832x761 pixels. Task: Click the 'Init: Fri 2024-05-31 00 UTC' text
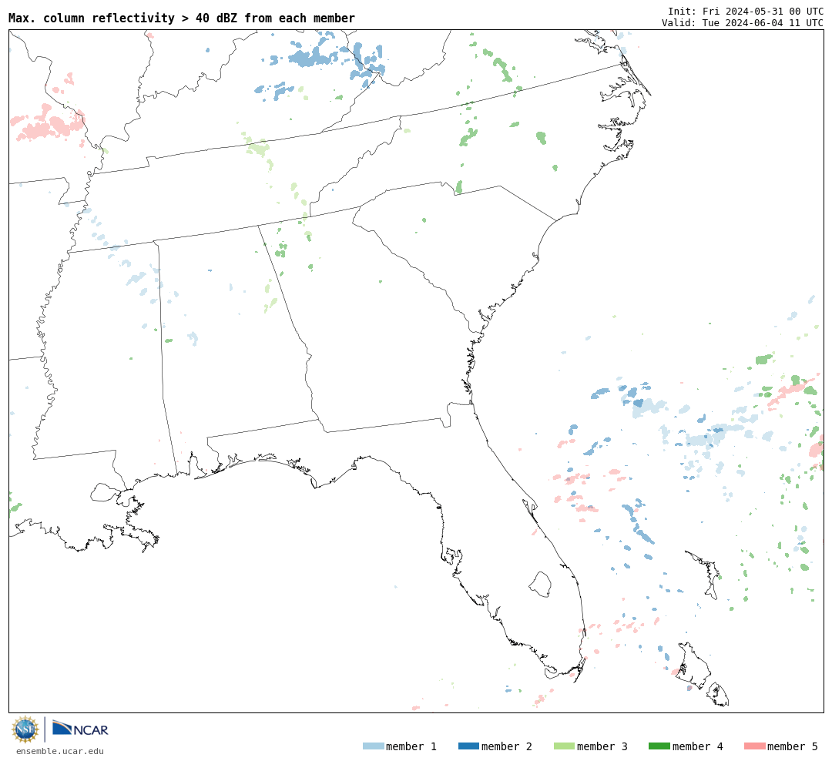pyautogui.click(x=746, y=11)
